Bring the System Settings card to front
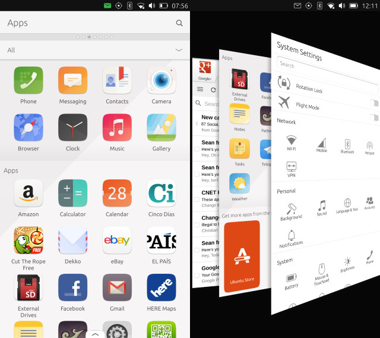This screenshot has width=380, height=338. [x=325, y=173]
